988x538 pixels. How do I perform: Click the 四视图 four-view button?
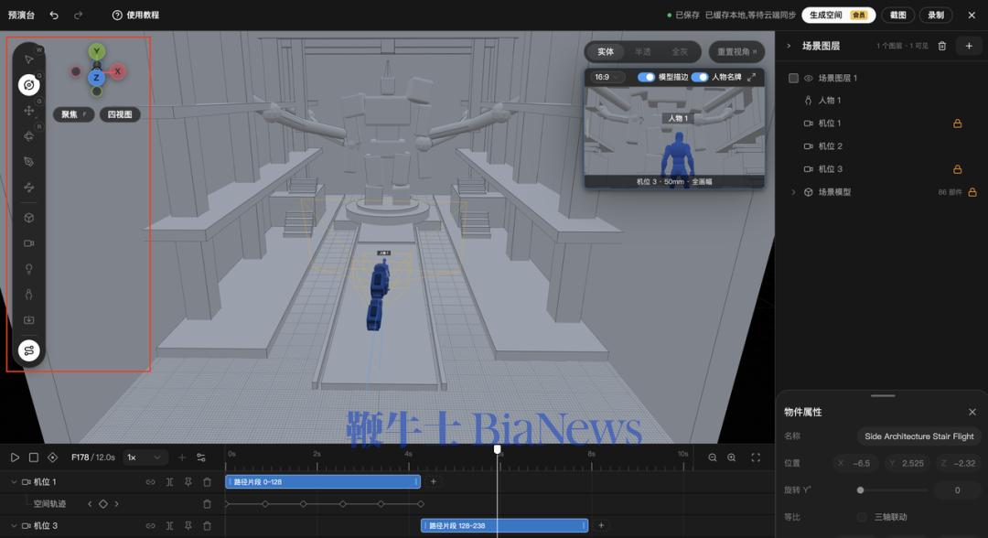click(120, 114)
